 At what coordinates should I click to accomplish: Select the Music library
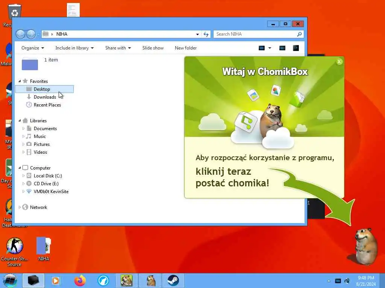click(x=40, y=136)
